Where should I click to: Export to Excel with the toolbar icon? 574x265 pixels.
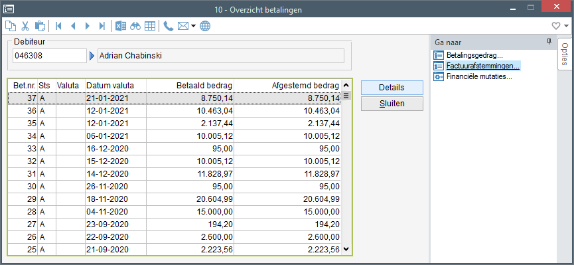121,26
